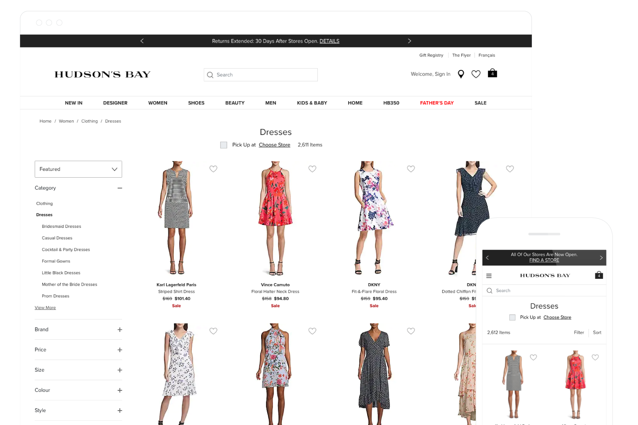The width and height of the screenshot is (638, 425).
Task: Go to Women breadcrumb
Action: pos(66,121)
